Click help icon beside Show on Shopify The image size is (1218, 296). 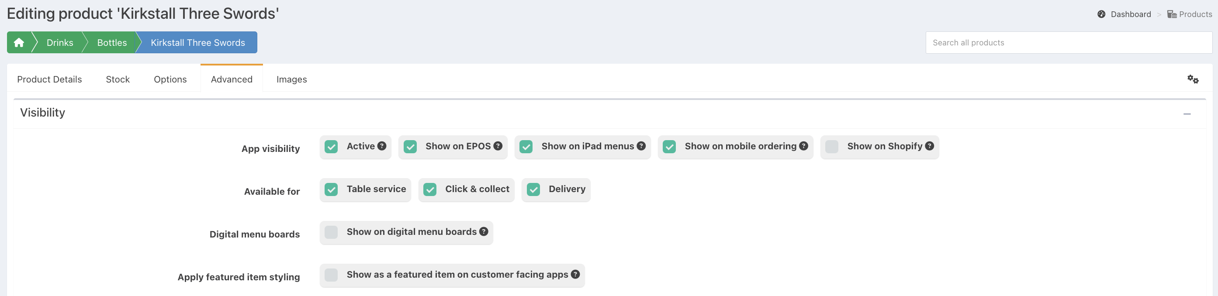click(929, 146)
